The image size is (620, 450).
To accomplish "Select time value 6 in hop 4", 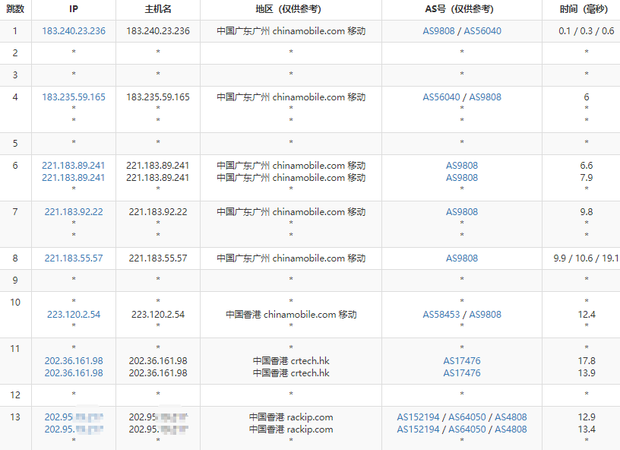I will (x=587, y=97).
